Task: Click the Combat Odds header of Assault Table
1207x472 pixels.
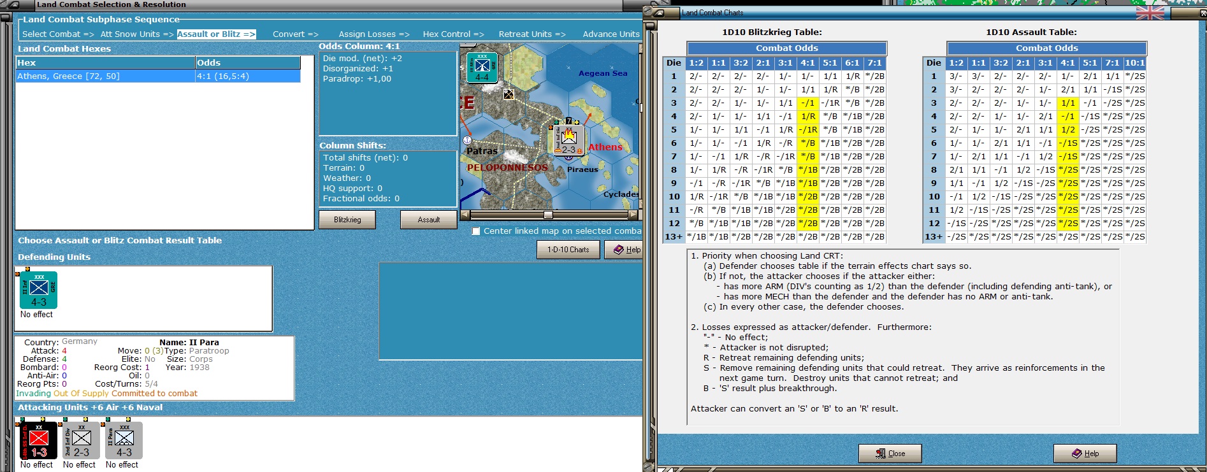Action: pyautogui.click(x=1047, y=48)
